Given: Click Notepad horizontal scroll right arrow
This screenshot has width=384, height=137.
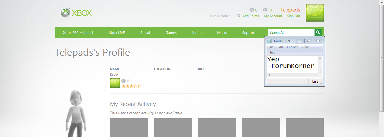Looking at the screenshot, I should pos(315,75).
